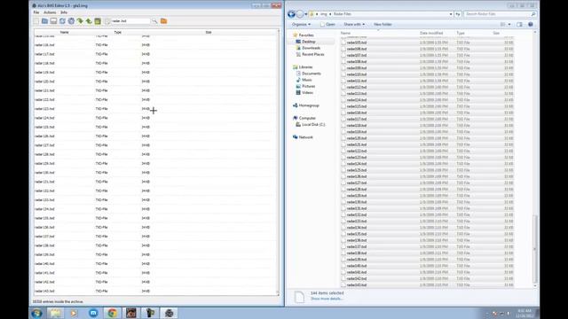Open Google Chrome from the taskbar
568x319 pixels.
coord(112,313)
